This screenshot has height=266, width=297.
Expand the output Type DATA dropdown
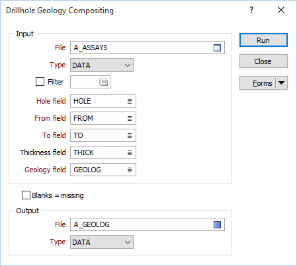pyautogui.click(x=102, y=242)
